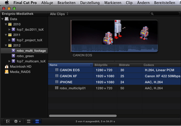Screen dimensions: 181x126
Task: Select the Media_RAID5 drive icon
Action: point(7,72)
